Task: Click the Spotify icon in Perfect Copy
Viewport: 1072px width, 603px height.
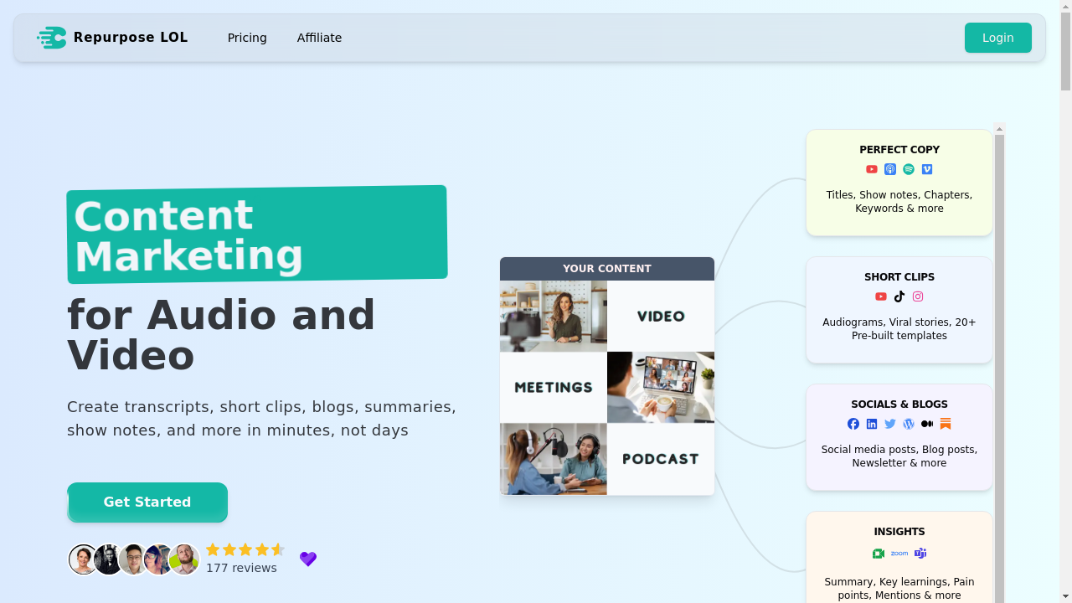Action: pos(909,169)
